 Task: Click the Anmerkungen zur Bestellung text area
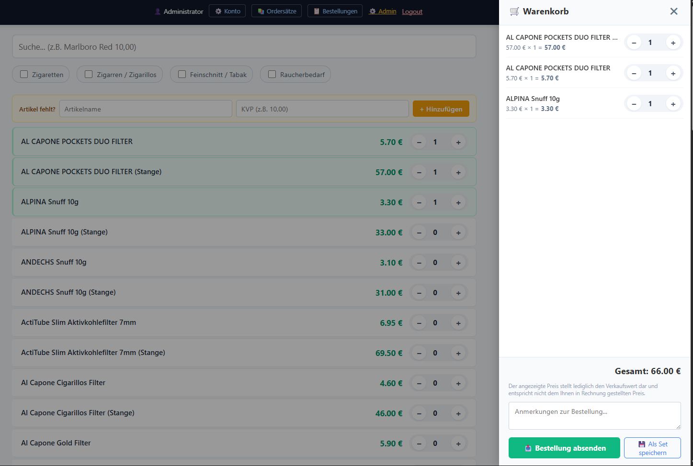(594, 416)
